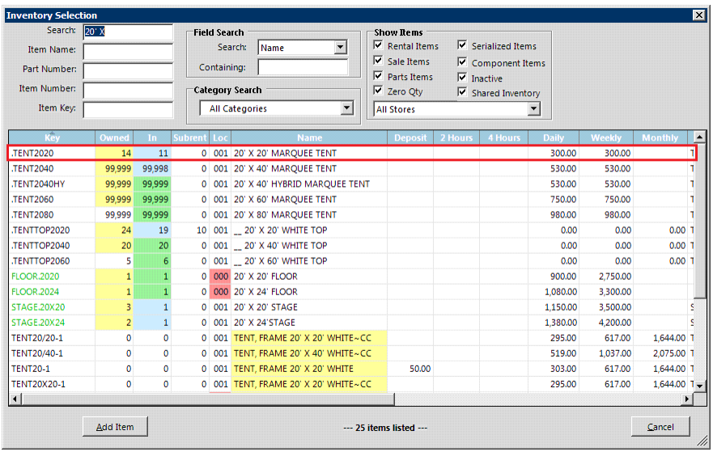Click the Containing text field

click(x=303, y=68)
